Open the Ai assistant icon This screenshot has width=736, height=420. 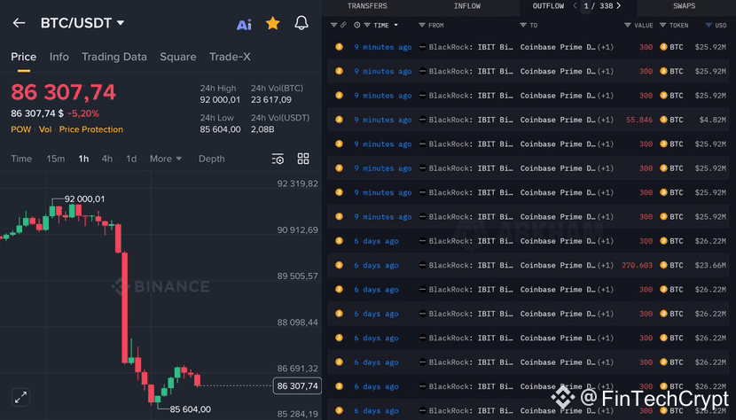(x=244, y=25)
